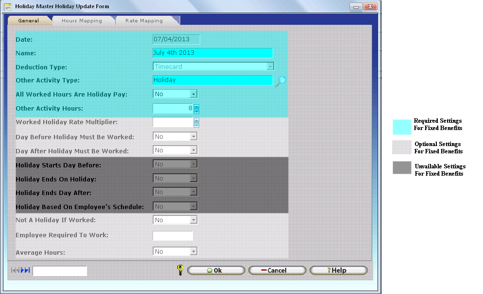This screenshot has height=294, width=483.
Task: Open the Rate Mapping tab
Action: (x=144, y=21)
